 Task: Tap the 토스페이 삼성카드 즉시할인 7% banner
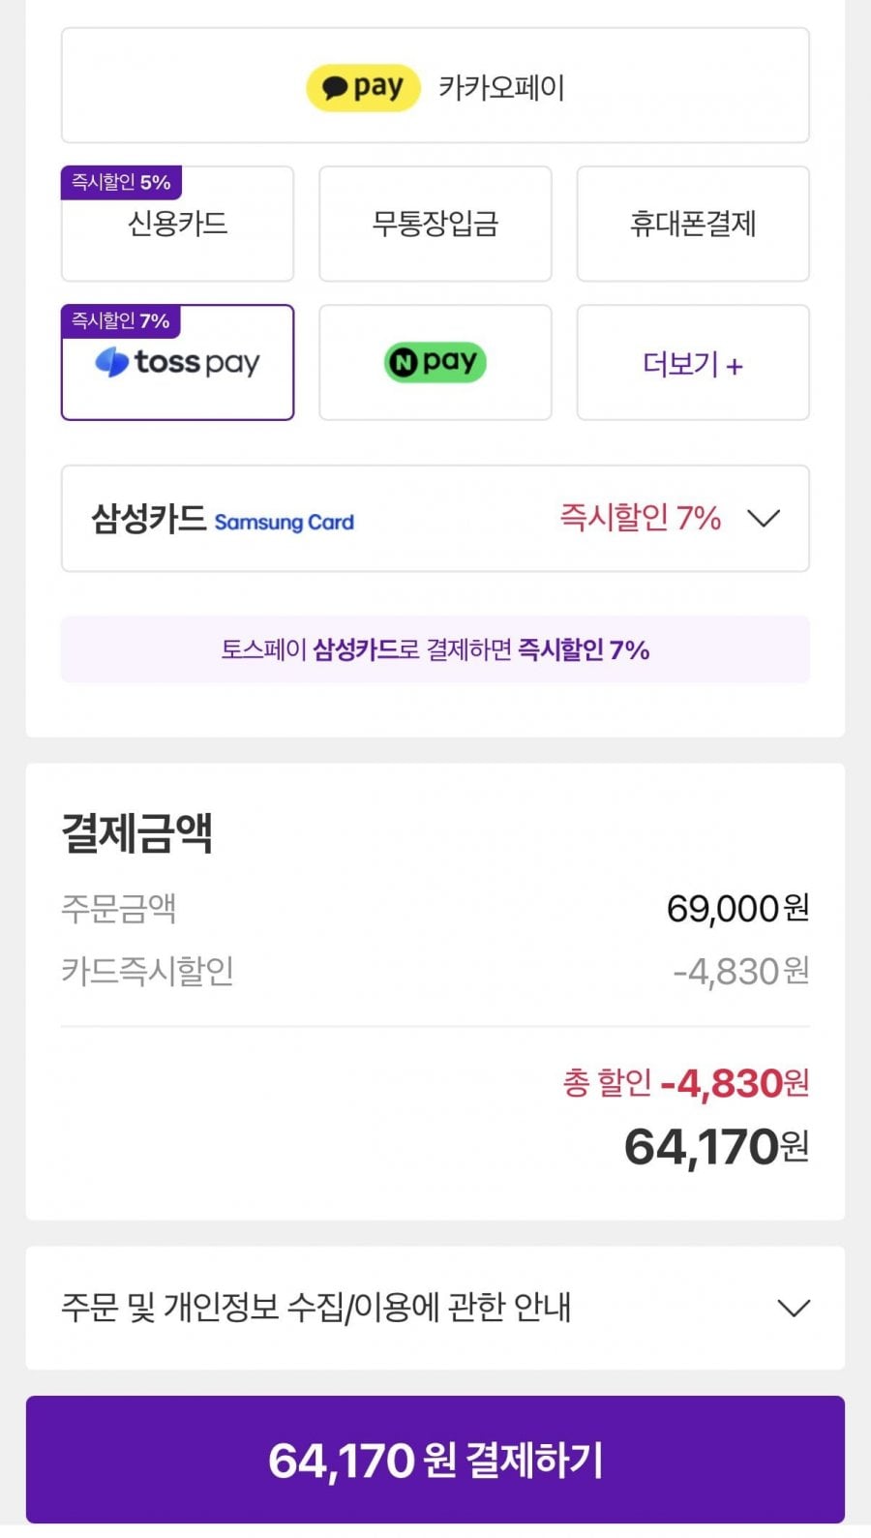pyautogui.click(x=435, y=649)
